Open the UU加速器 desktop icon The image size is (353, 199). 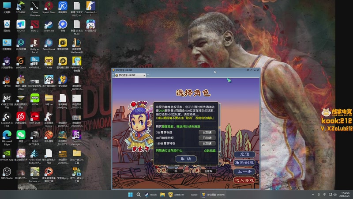pos(21,45)
